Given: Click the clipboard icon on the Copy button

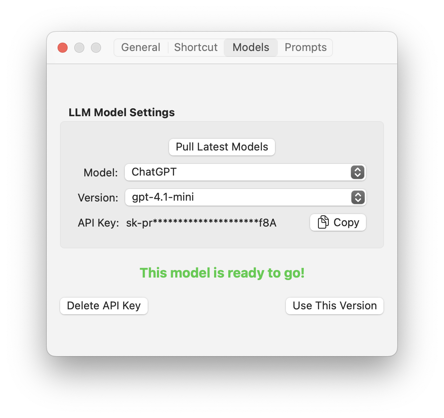Looking at the screenshot, I should pyautogui.click(x=323, y=222).
